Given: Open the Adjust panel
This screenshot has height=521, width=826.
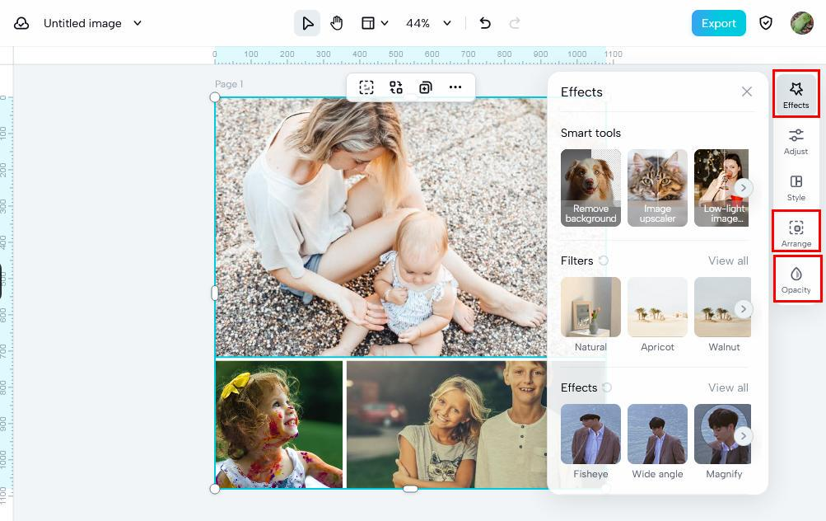Looking at the screenshot, I should (796, 141).
